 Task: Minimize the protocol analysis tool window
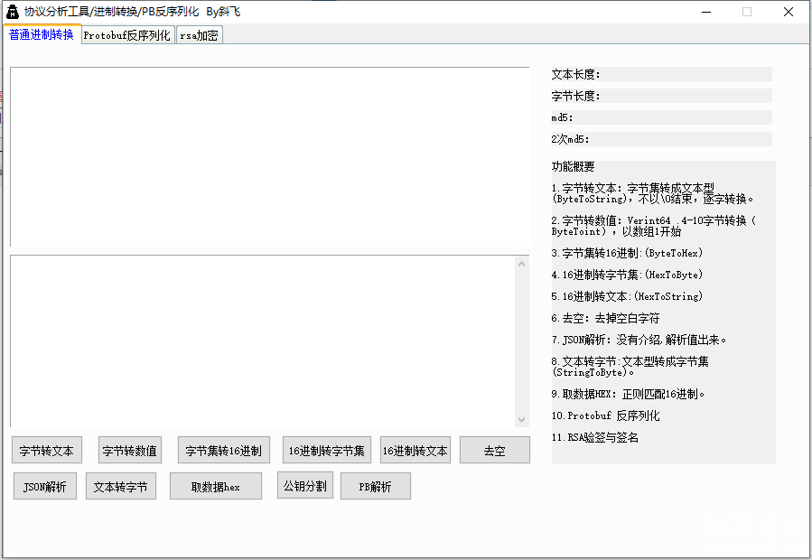point(706,12)
